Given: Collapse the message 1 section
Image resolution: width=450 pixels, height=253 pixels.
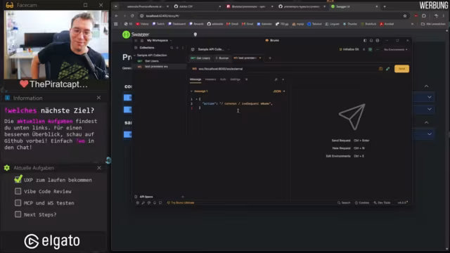Looking at the screenshot, I should [x=191, y=91].
